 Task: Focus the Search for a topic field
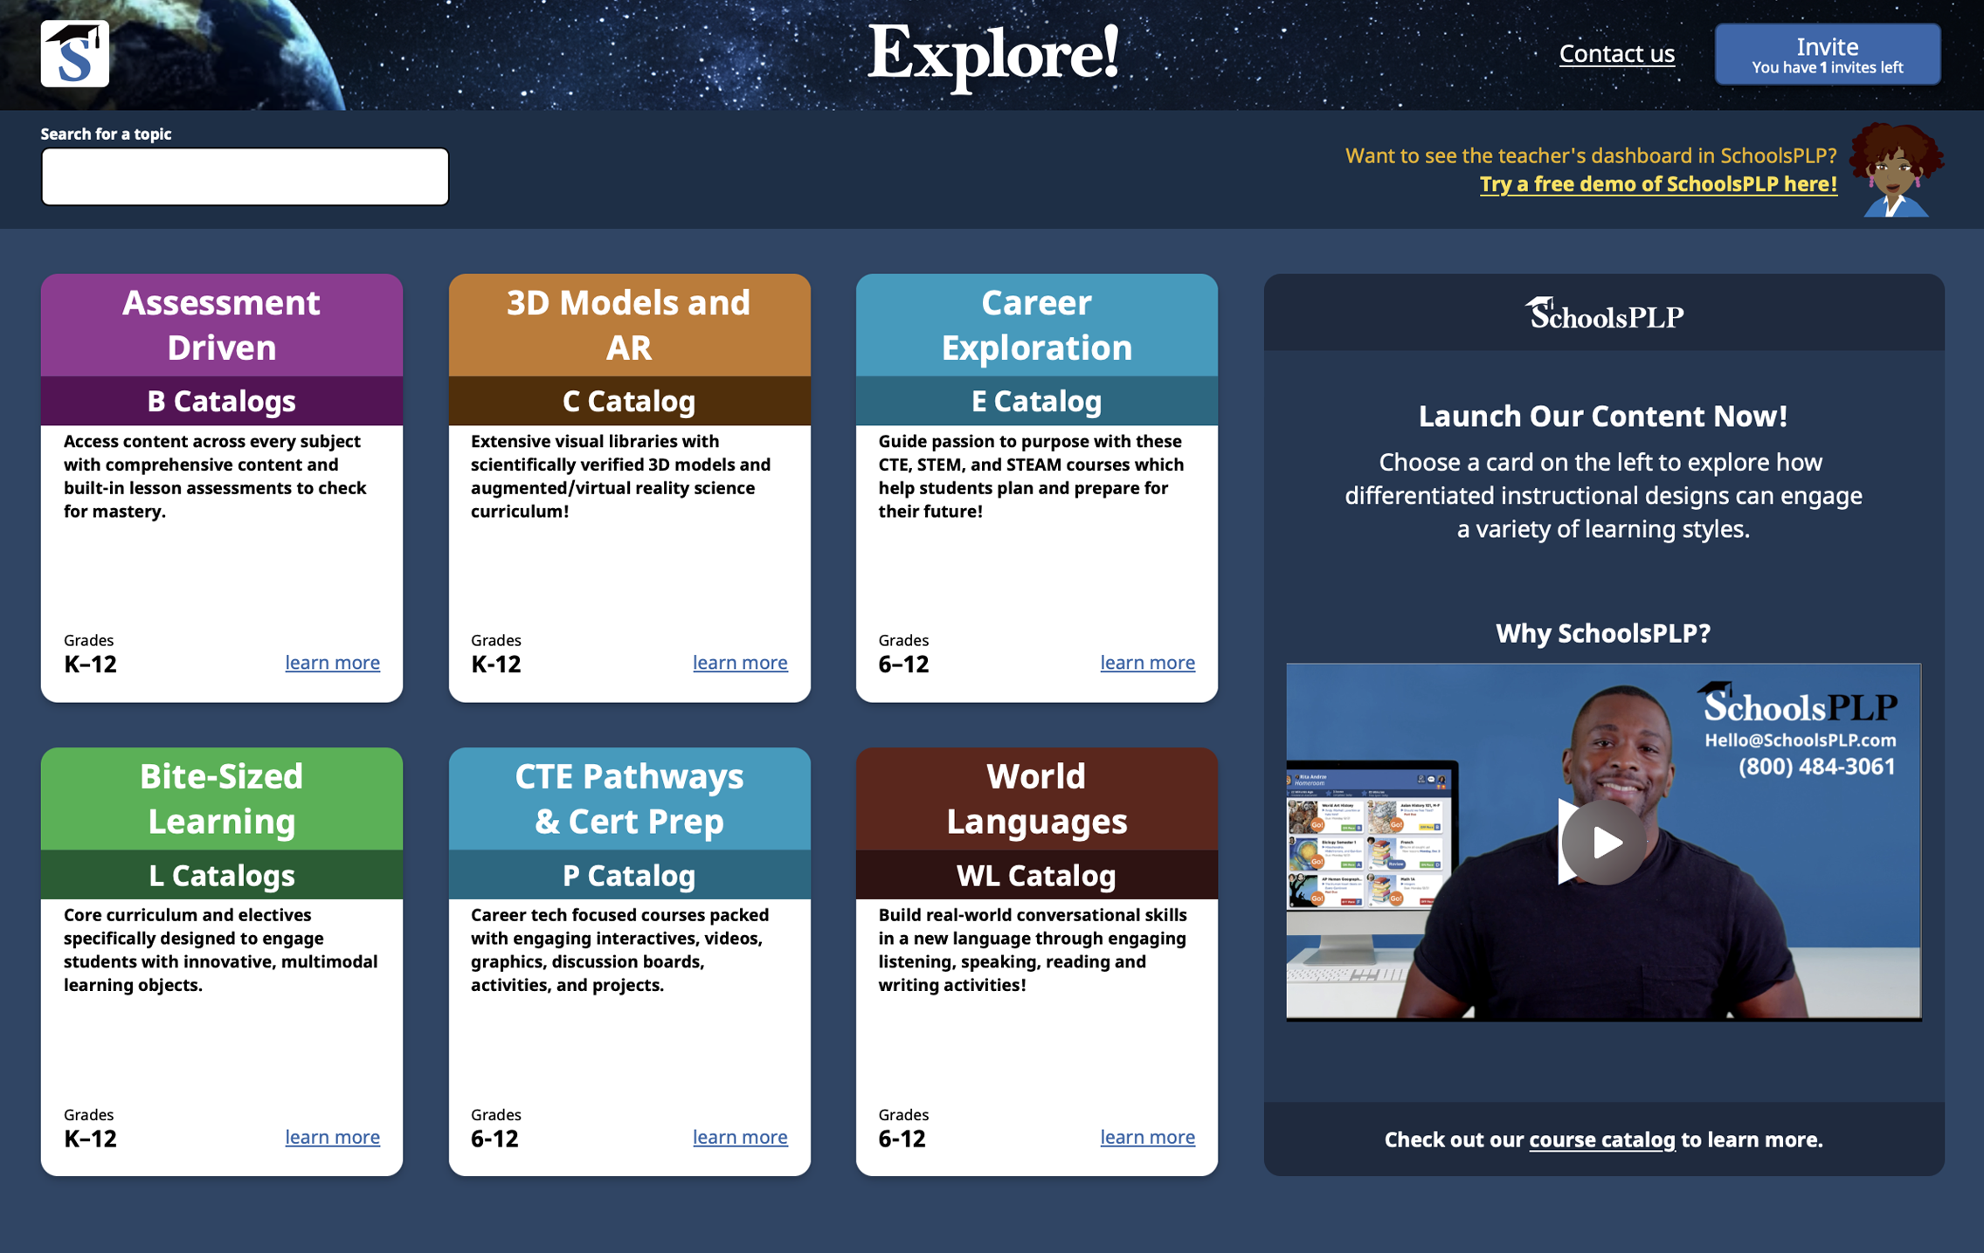[245, 176]
